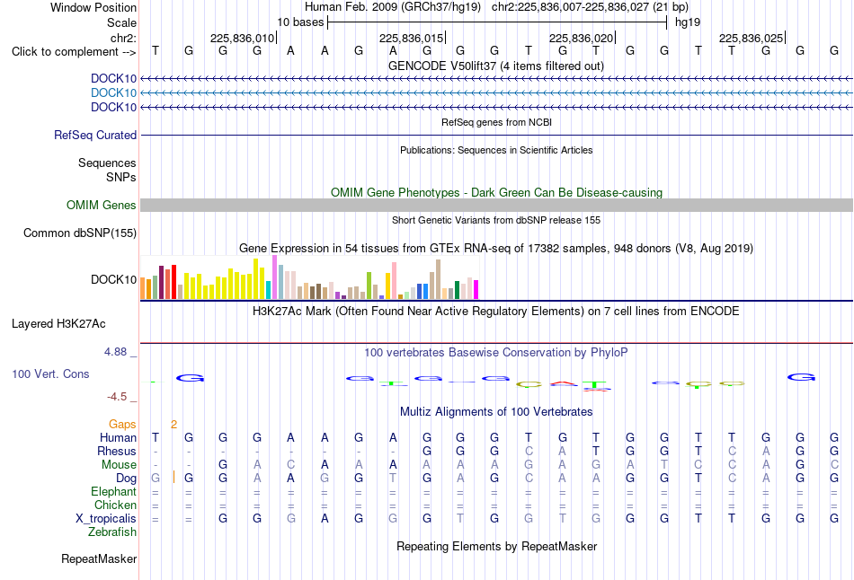Click the hg19 label beside the scale bar
Viewport: 854px width, 580px height.
coord(688,22)
